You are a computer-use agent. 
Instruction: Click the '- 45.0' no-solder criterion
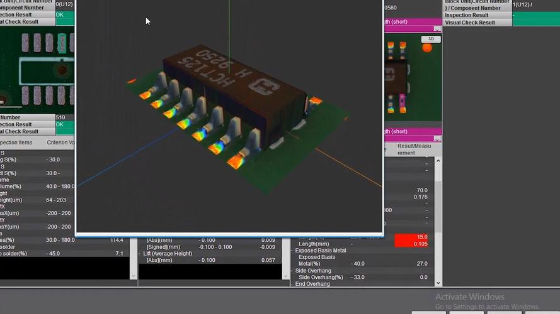point(53,254)
